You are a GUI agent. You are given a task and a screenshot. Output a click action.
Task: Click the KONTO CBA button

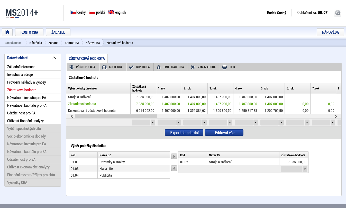click(x=29, y=32)
